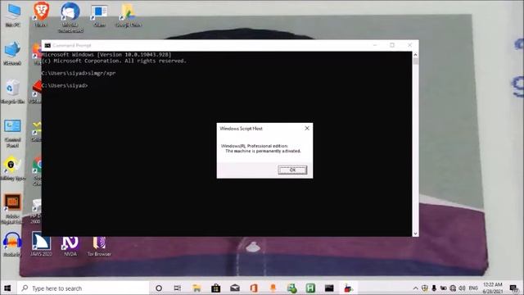The width and height of the screenshot is (524, 295).
Task: Open the clock showing 12:22 AM
Action: click(x=493, y=288)
